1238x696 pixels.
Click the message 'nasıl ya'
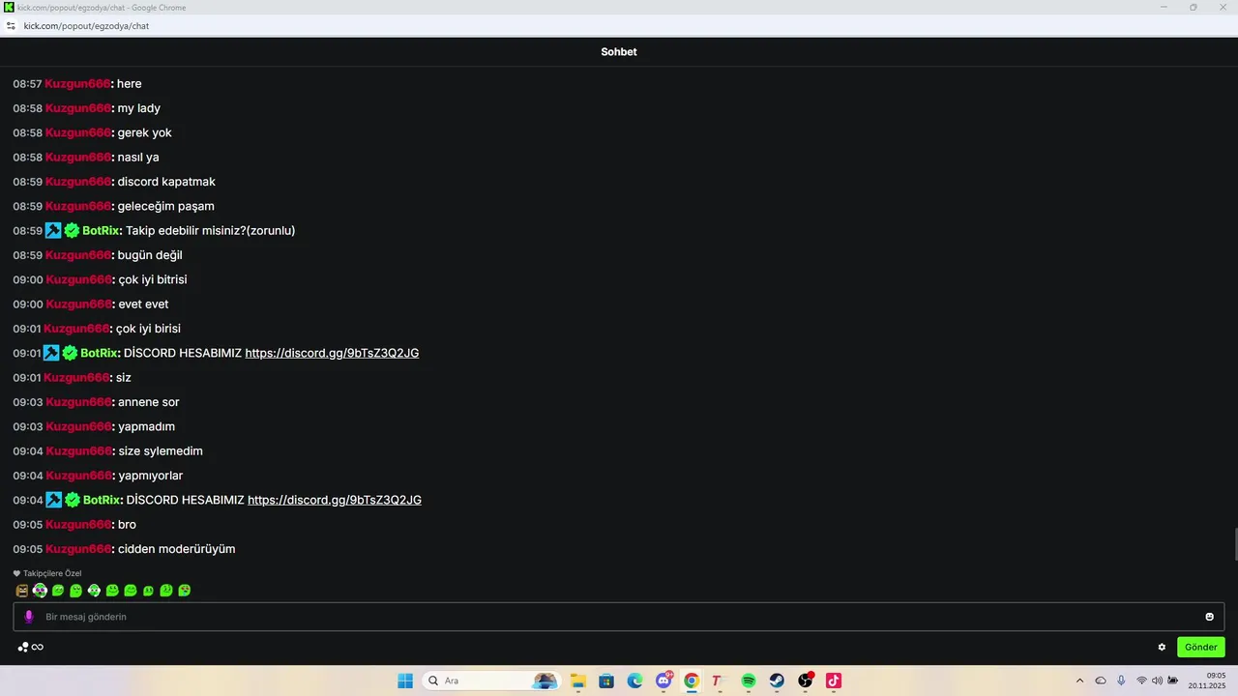[138, 158]
